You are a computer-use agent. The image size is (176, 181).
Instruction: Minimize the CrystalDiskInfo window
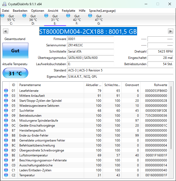point(146,4)
